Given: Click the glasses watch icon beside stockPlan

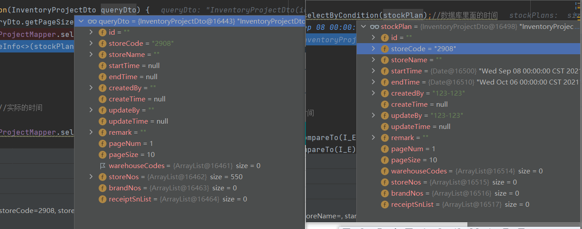Looking at the screenshot, I should point(374,27).
